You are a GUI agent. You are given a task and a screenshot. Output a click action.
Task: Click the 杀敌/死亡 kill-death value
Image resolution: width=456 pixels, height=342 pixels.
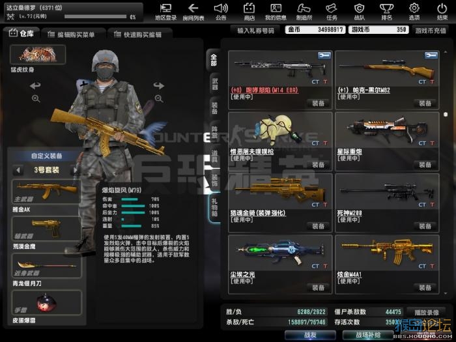(x=307, y=322)
